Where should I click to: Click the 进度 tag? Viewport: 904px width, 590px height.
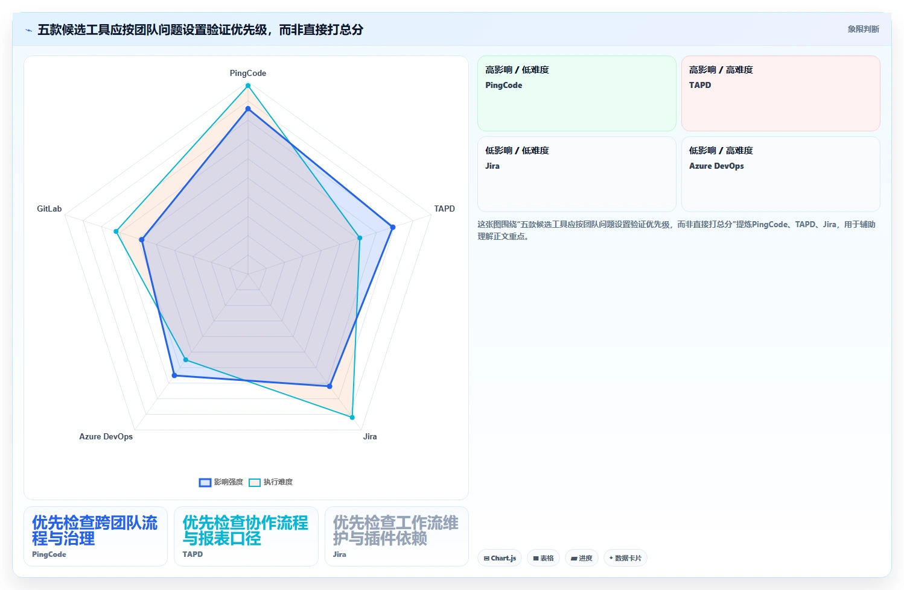(x=582, y=558)
